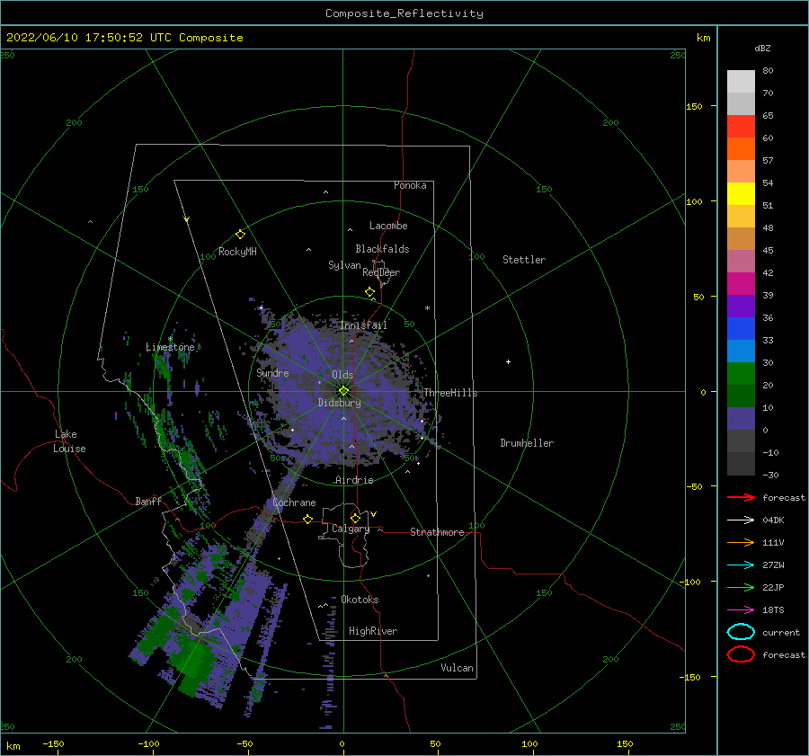Image resolution: width=809 pixels, height=756 pixels.
Task: Click the Cochrane label
Action: point(294,503)
